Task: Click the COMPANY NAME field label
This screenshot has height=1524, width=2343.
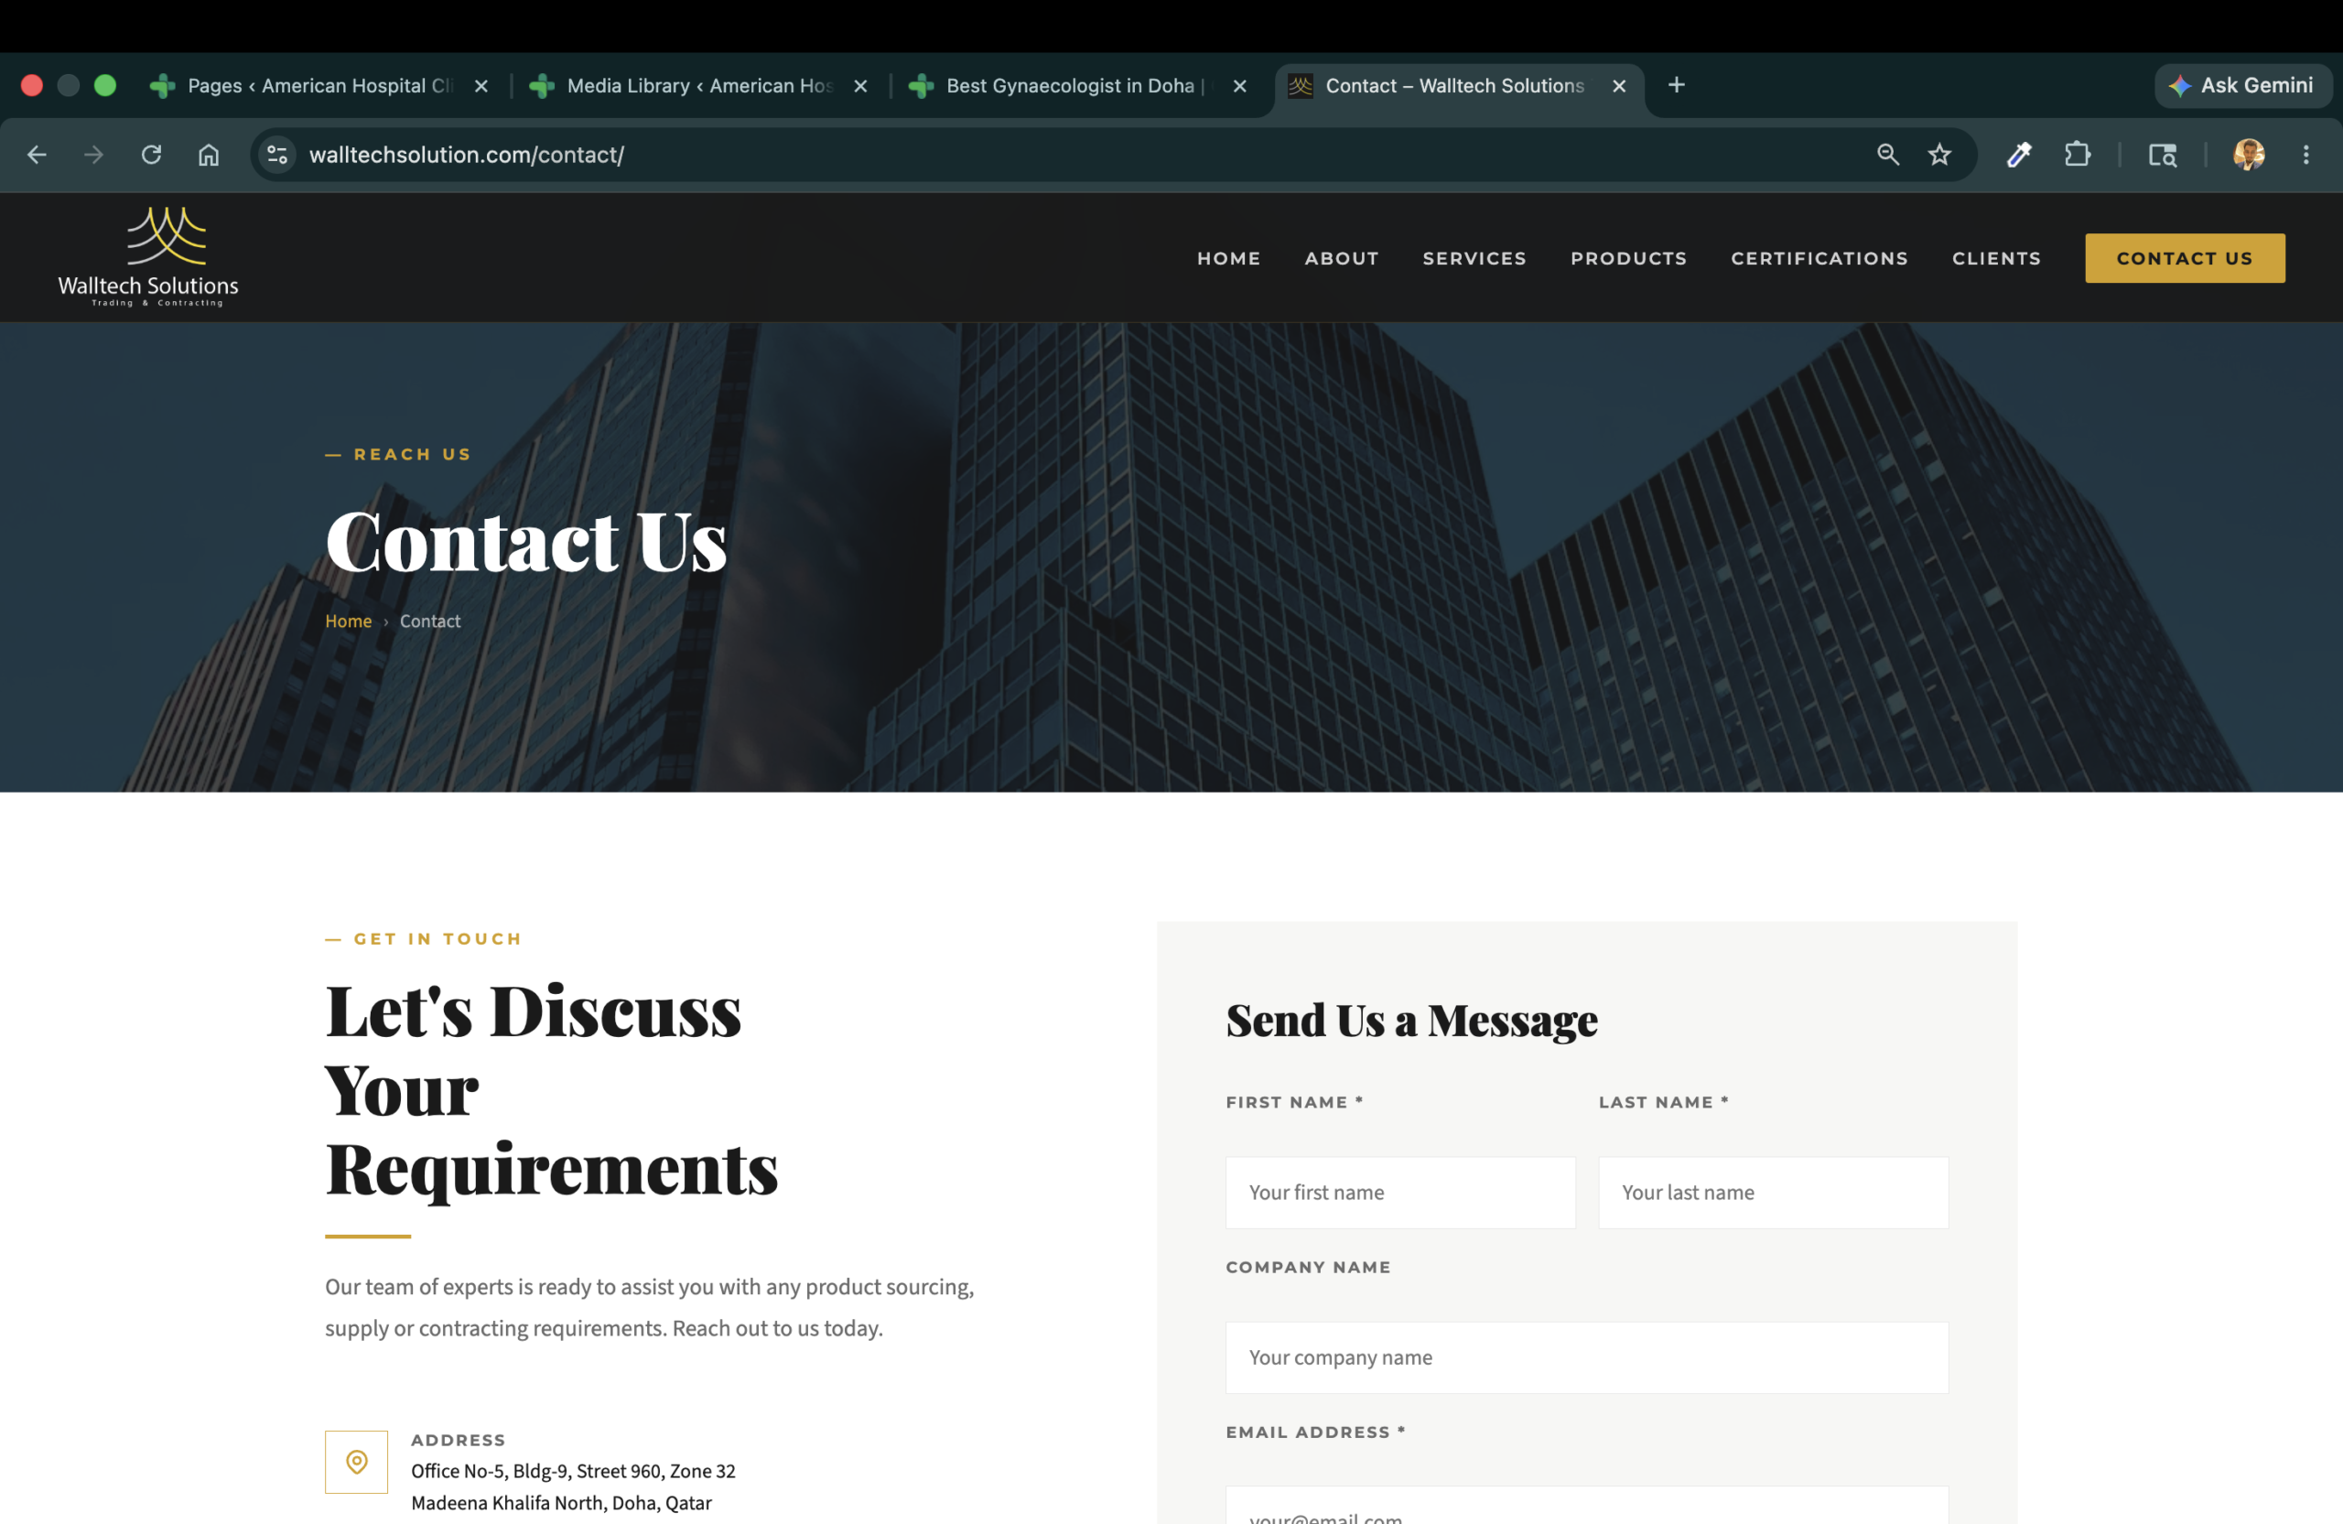Action: click(1307, 1267)
